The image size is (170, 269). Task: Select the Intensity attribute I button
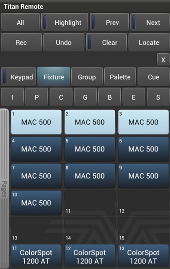[12, 97]
